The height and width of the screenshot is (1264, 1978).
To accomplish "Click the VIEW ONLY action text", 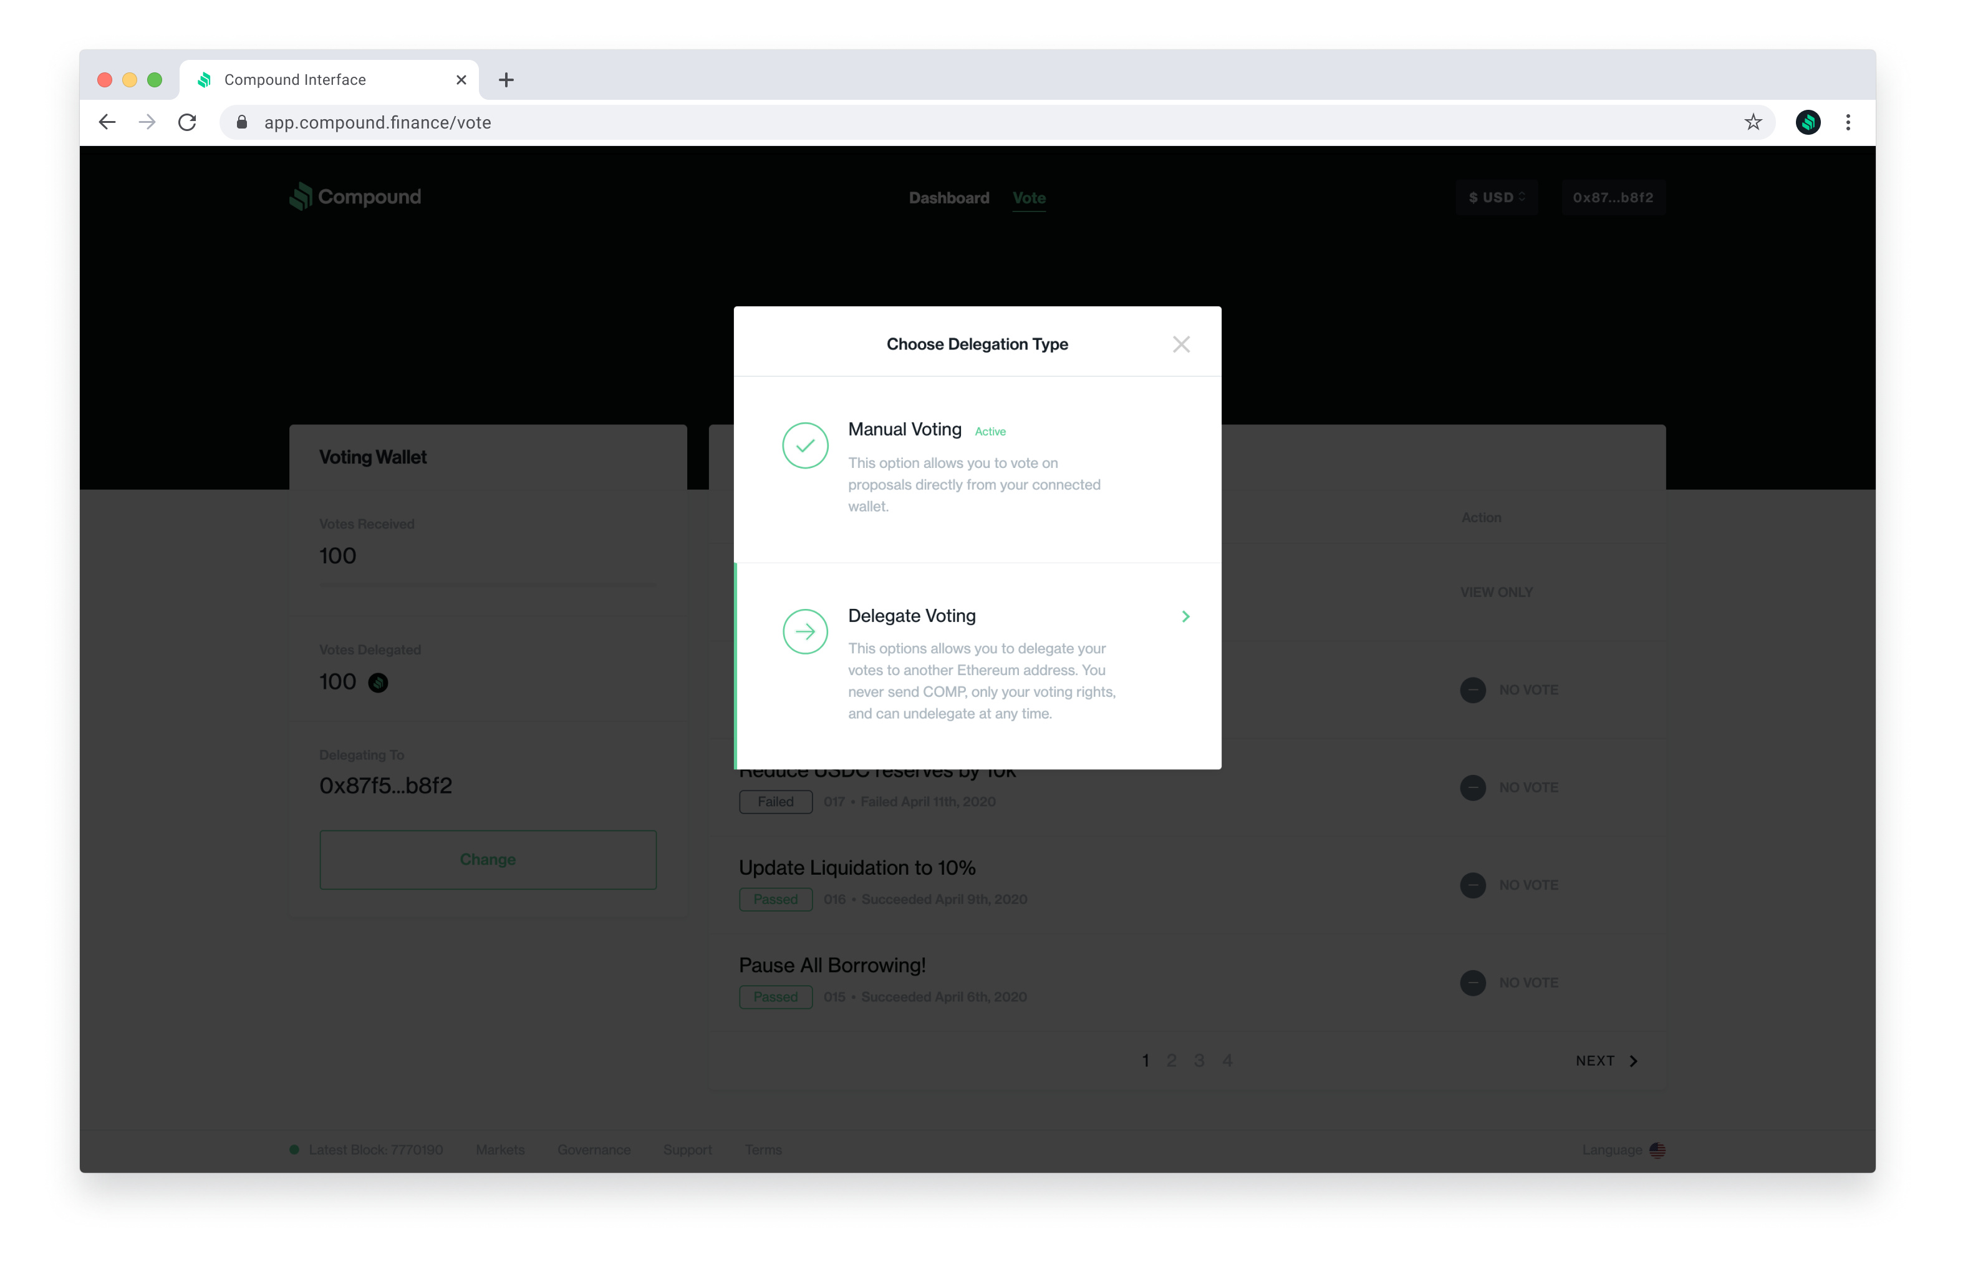I will coord(1496,593).
